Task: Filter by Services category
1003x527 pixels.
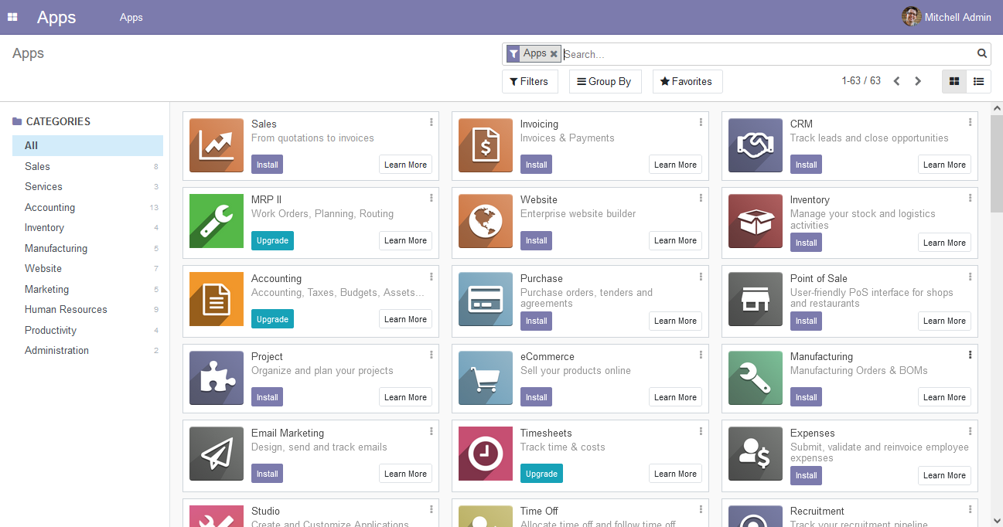Action: click(x=87, y=186)
